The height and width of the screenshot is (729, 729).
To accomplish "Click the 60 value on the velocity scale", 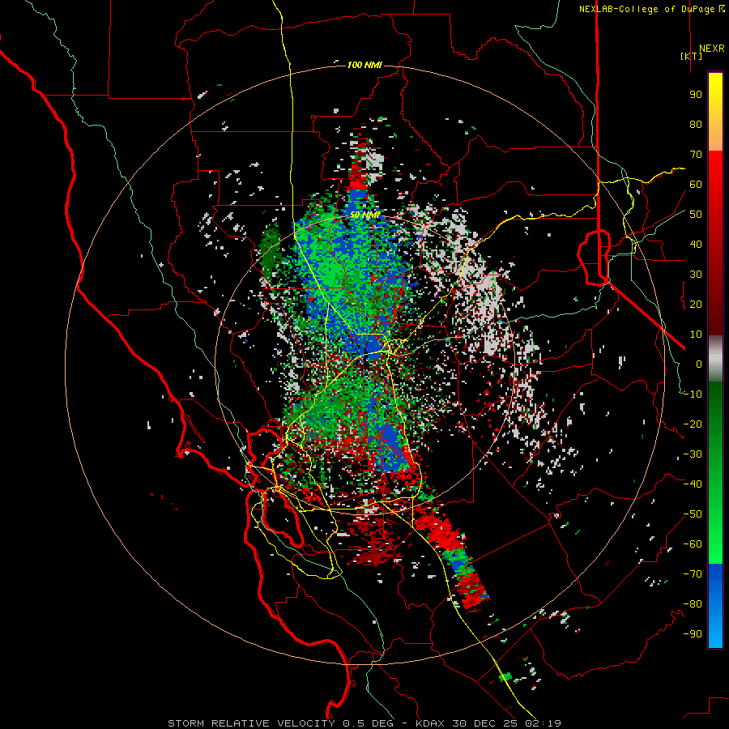I will [696, 184].
